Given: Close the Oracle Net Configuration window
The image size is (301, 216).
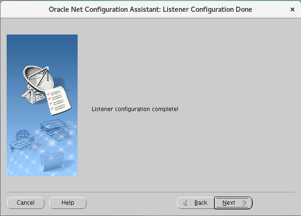Looking at the screenshot, I should (292, 9).
